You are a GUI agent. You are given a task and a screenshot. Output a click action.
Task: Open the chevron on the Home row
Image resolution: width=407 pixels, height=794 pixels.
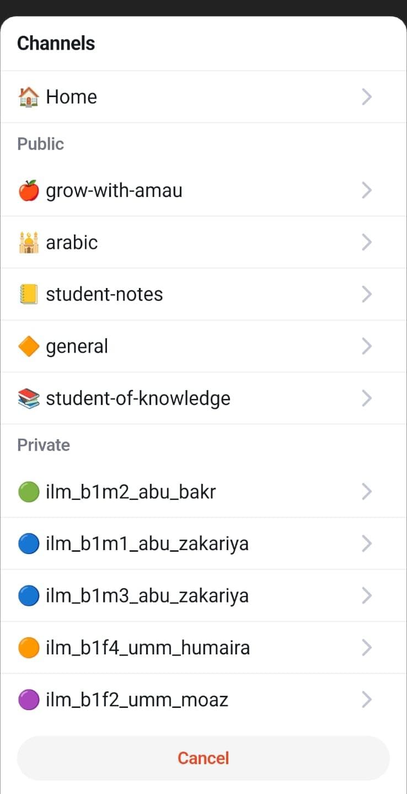point(367,97)
